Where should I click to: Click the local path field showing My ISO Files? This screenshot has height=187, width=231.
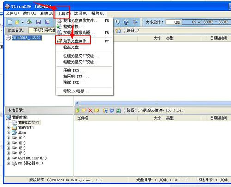[184, 110]
